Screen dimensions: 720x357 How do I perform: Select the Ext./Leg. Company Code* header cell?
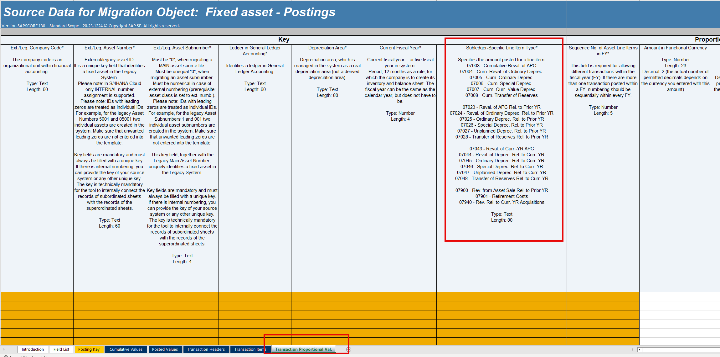point(37,168)
